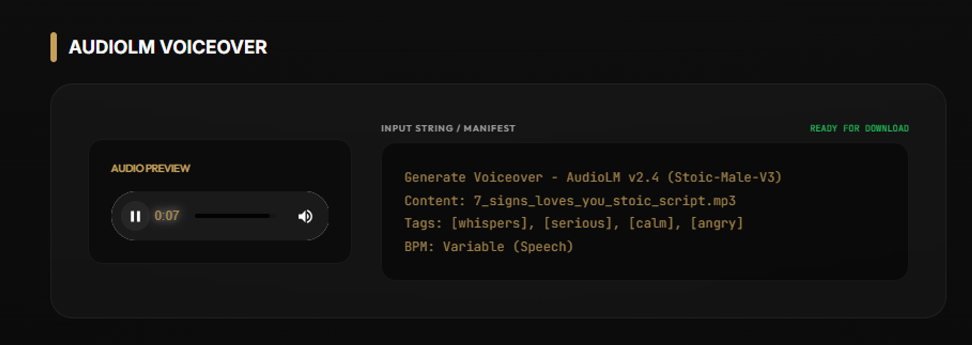Screen dimensions: 972x345
Task: Click the Generate Voiceover manifest line
Action: (593, 177)
